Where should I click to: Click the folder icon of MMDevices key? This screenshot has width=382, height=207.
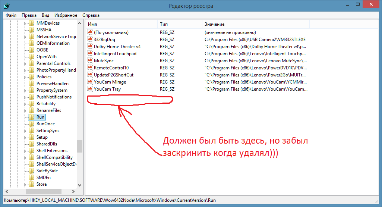coord(32,23)
